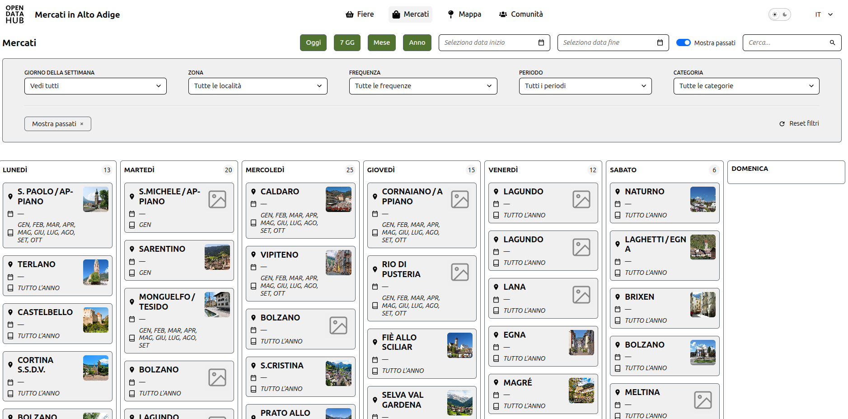
Task: Click the Mercati shopping bag icon
Action: point(396,14)
